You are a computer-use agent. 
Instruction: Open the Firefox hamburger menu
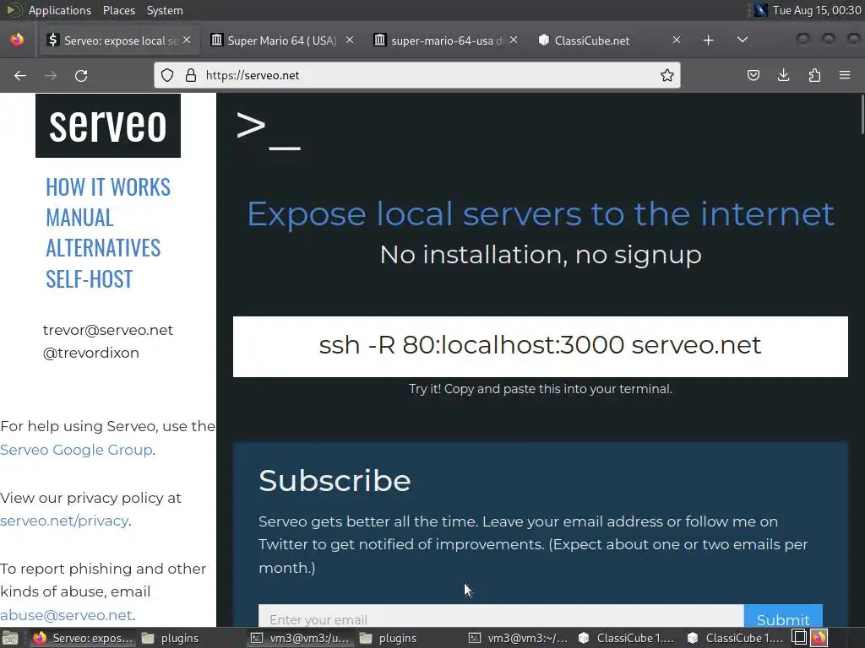point(845,75)
